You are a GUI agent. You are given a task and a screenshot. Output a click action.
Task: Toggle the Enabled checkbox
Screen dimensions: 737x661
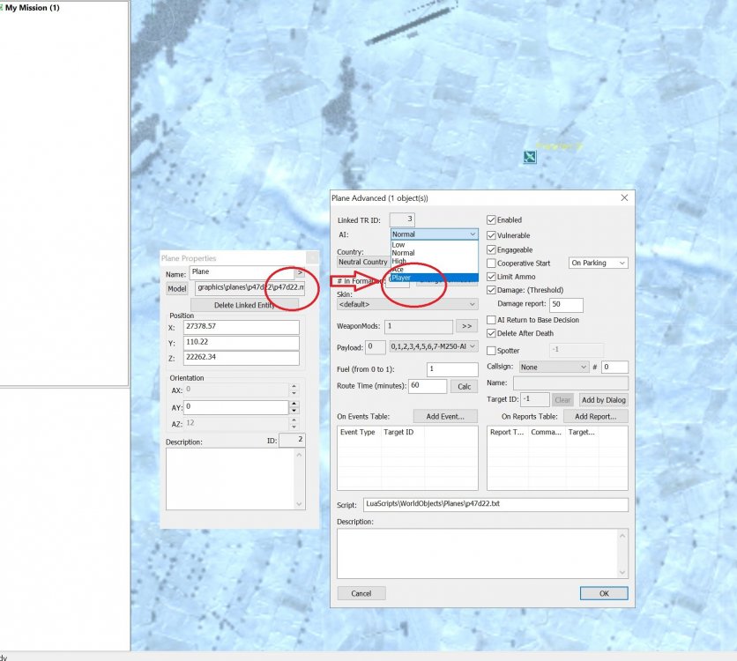(x=492, y=220)
